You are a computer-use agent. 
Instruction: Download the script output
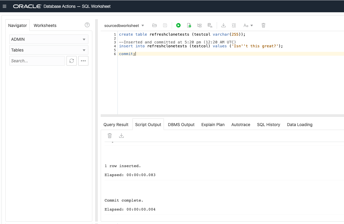pos(121,136)
